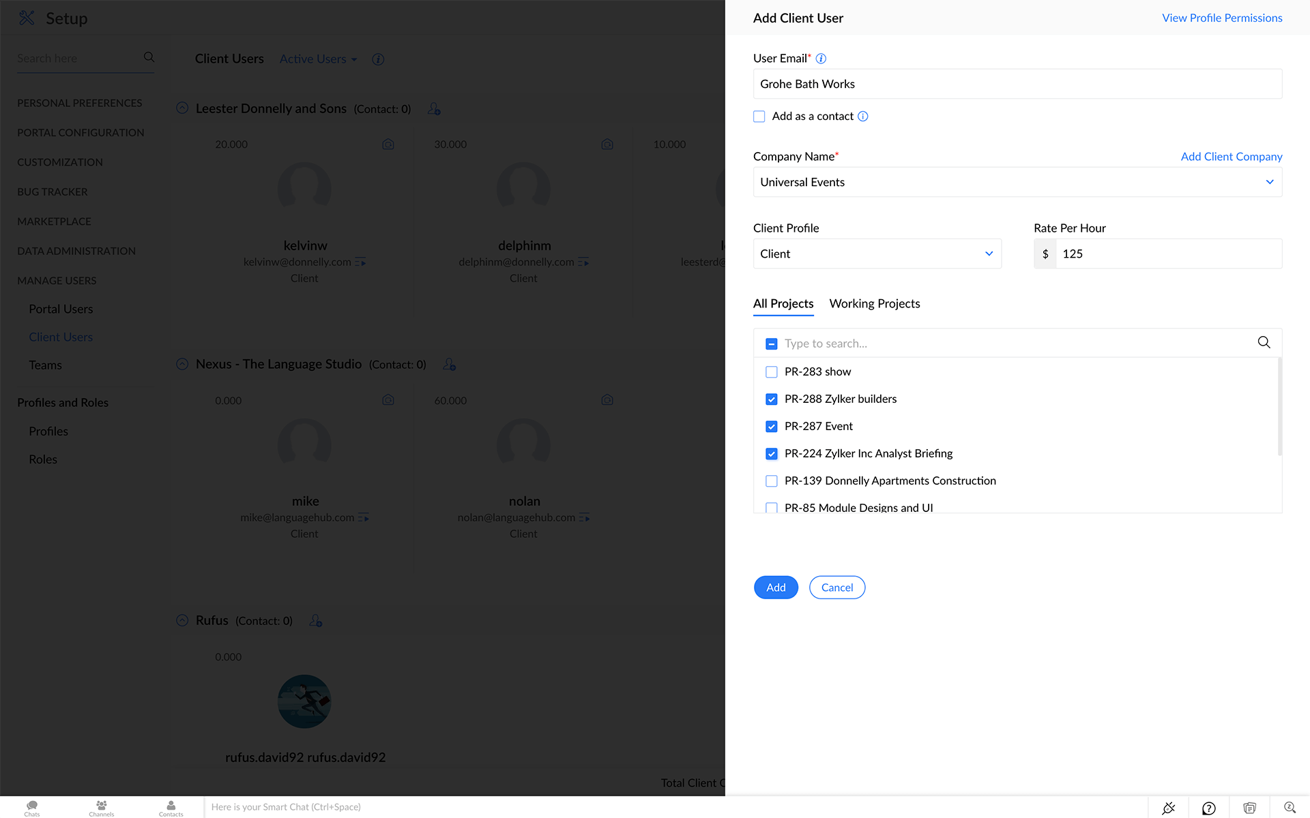
Task: Add user to Nexus - The Language Studio
Action: click(449, 365)
